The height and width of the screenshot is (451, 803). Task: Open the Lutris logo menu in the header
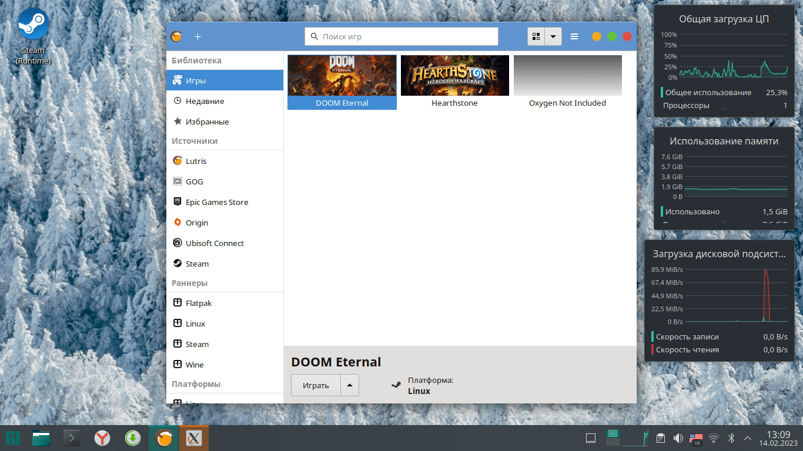(176, 36)
